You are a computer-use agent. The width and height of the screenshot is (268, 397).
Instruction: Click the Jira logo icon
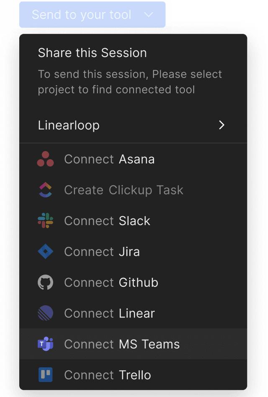[45, 252]
